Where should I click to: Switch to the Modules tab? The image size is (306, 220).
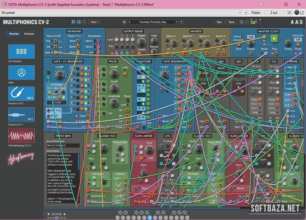[x=29, y=34]
